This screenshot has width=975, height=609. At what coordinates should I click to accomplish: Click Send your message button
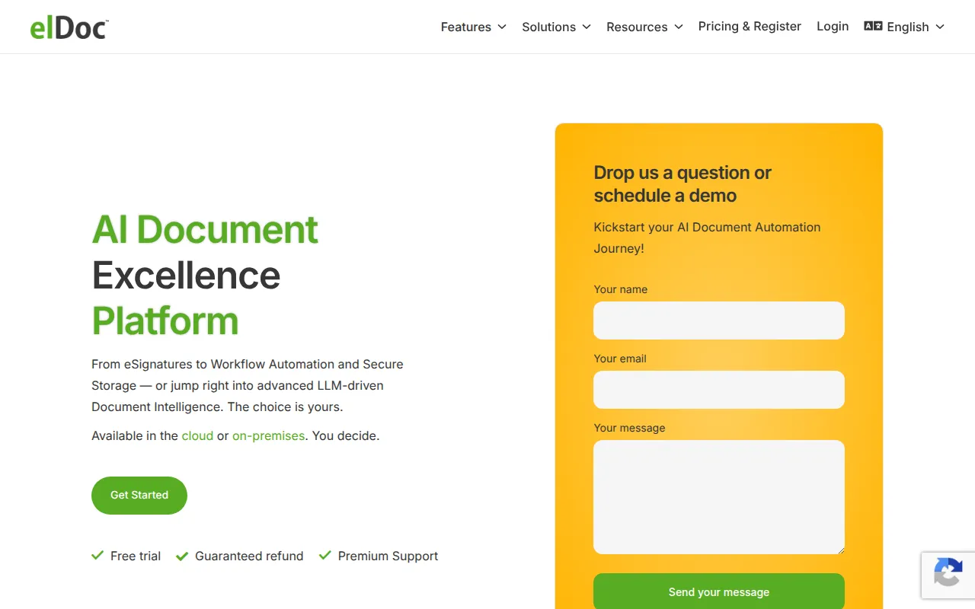pyautogui.click(x=719, y=591)
